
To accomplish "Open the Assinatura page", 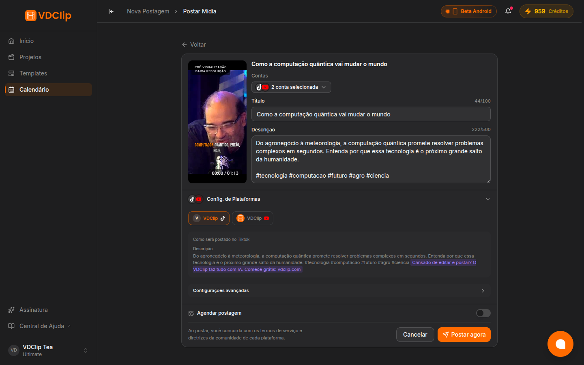I will pyautogui.click(x=48, y=310).
